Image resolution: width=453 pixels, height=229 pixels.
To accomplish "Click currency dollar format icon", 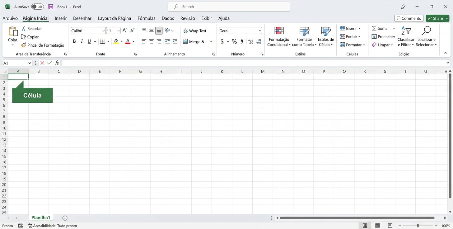I will [222, 41].
